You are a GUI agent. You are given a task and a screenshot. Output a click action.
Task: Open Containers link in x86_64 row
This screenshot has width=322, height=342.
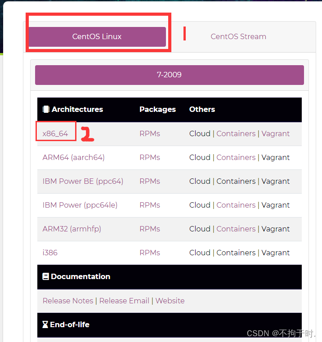pyautogui.click(x=236, y=133)
